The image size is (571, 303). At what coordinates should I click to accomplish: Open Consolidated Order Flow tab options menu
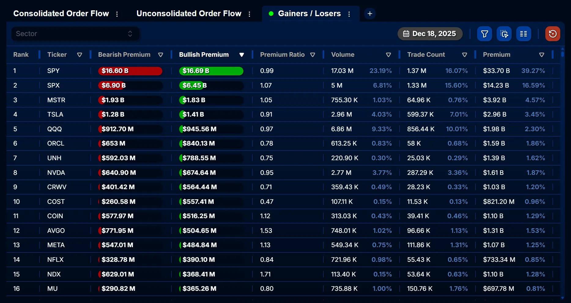pyautogui.click(x=117, y=14)
